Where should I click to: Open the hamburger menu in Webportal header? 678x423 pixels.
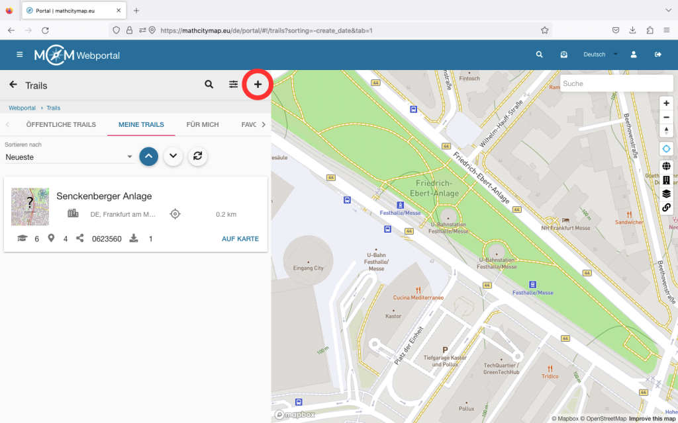click(x=20, y=55)
